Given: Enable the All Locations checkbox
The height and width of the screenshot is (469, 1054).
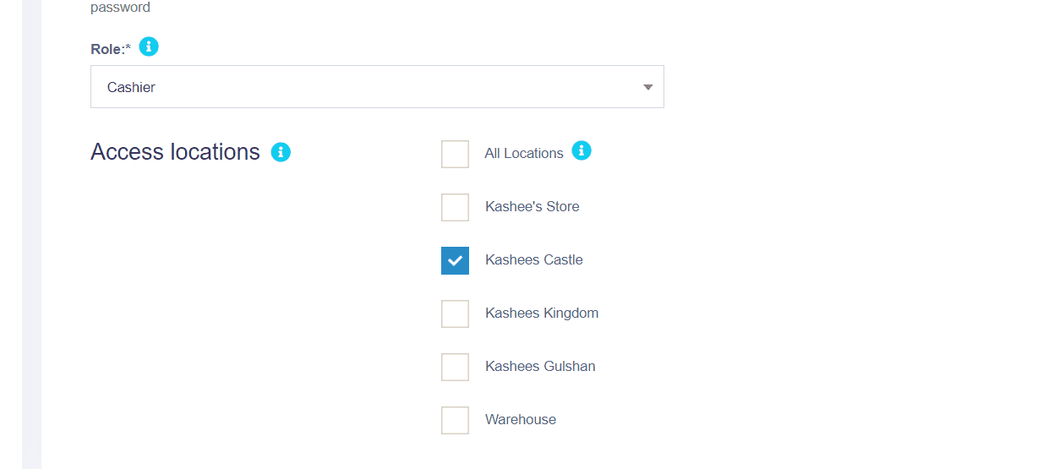Looking at the screenshot, I should [455, 154].
